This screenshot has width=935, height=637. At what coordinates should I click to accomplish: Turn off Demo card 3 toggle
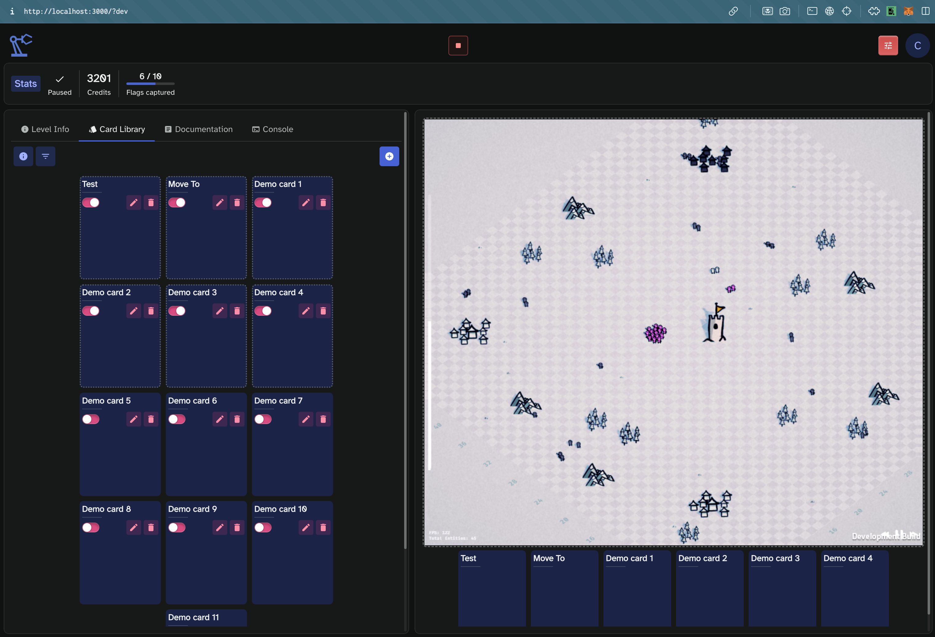(177, 311)
